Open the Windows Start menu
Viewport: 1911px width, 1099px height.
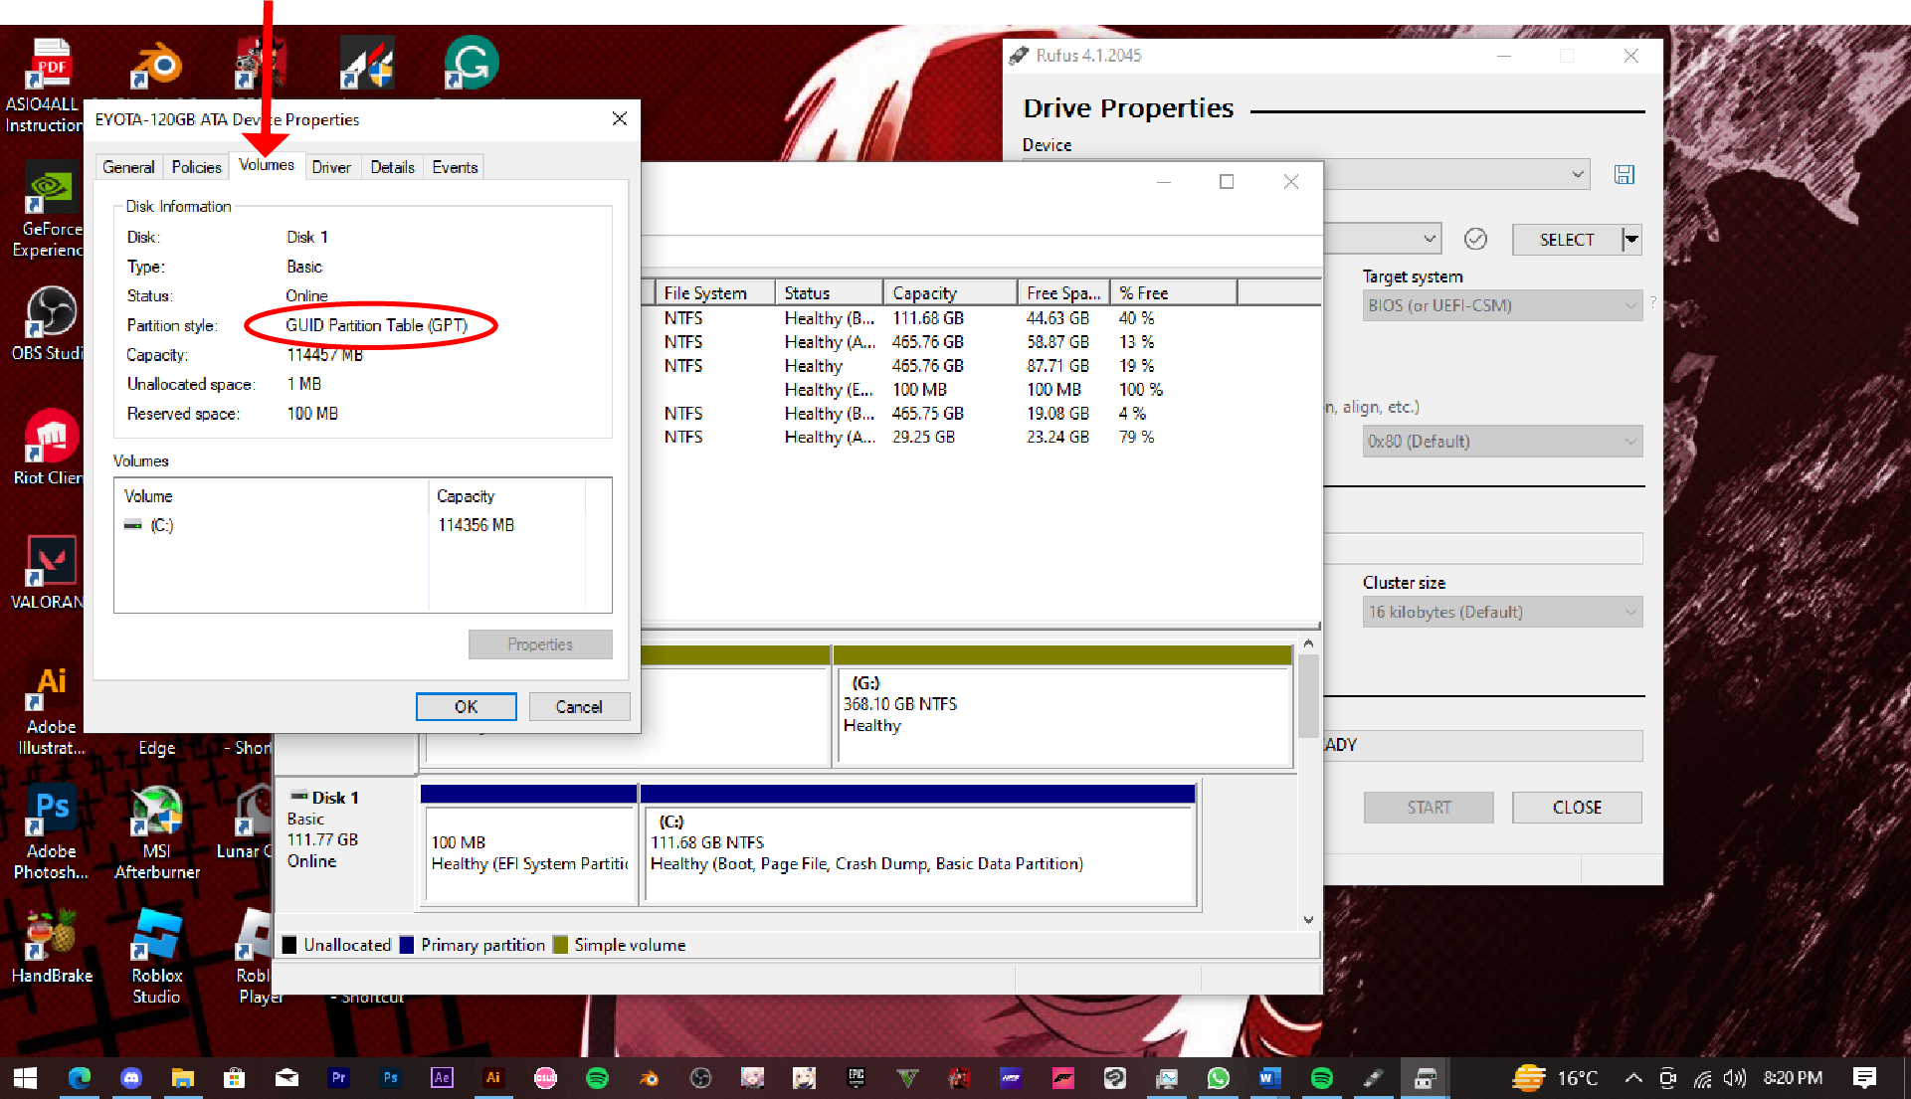pyautogui.click(x=26, y=1078)
